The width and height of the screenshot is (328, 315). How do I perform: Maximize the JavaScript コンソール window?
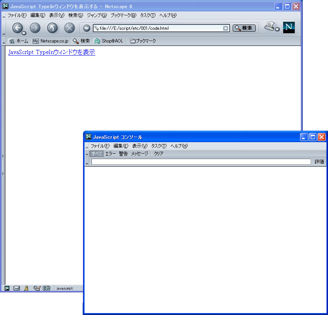pos(313,137)
